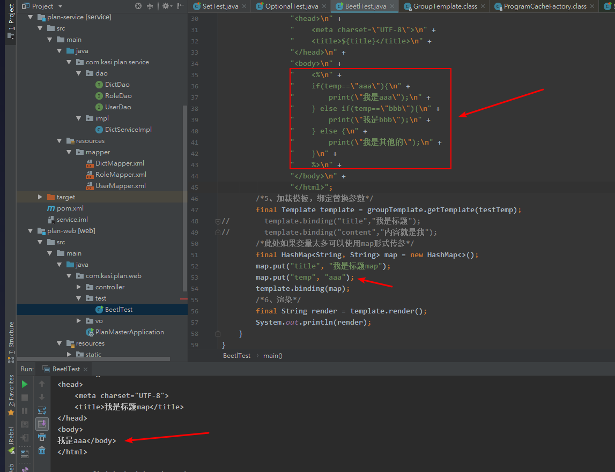Switch to the SetTest.java tab
The image size is (615, 472).
coord(219,6)
